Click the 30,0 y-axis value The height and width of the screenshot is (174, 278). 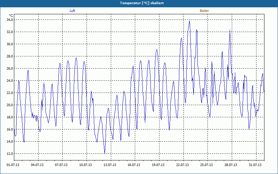tap(10, 44)
